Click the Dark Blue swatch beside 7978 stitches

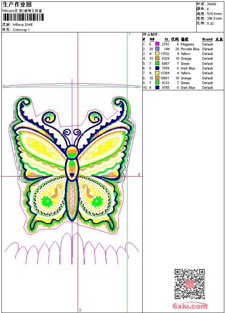[x=157, y=68]
